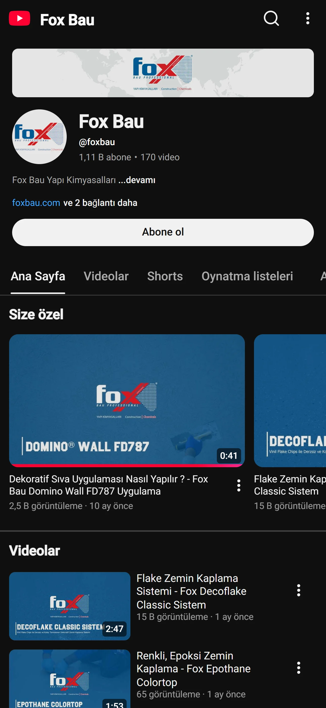Open the search magnifier icon
326x708 pixels.
(x=271, y=18)
